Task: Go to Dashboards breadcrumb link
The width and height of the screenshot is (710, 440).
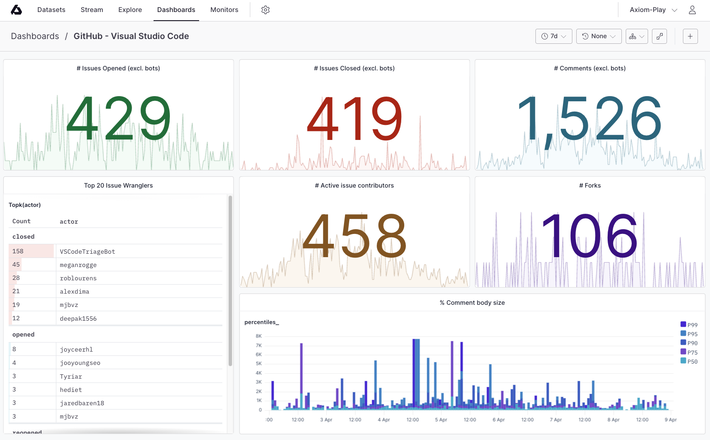Action: [35, 36]
